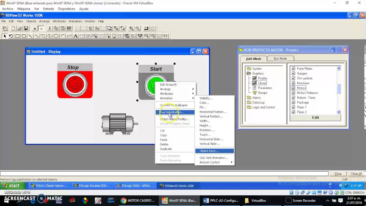
Task: Collapse the Graphics folder in project tree
Action: coord(249,74)
